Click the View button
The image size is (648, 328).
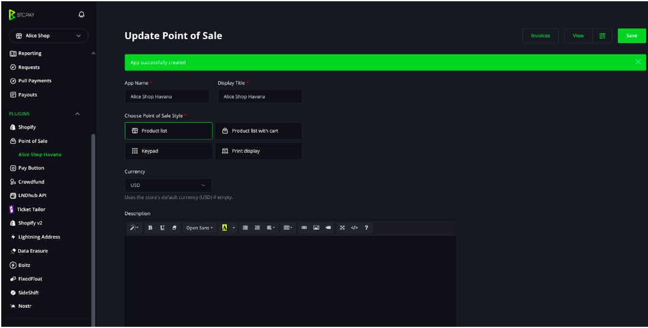(x=578, y=36)
